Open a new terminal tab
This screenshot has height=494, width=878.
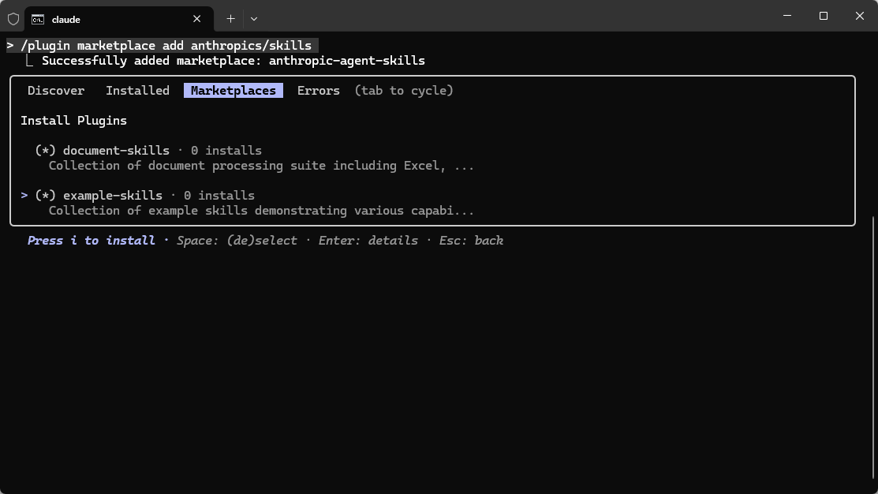pyautogui.click(x=230, y=19)
